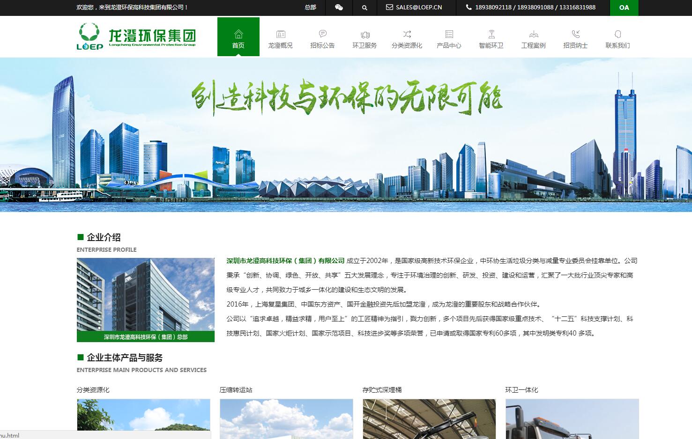Click the LOEP leaf logo
692x439 pixels.
coord(90,37)
